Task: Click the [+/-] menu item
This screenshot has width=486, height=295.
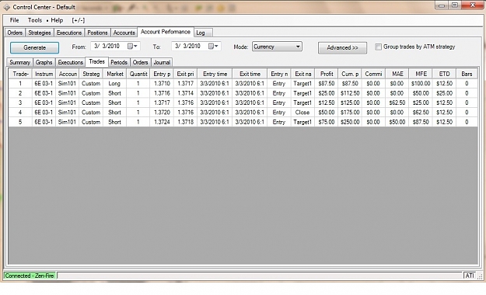Action: pos(78,20)
